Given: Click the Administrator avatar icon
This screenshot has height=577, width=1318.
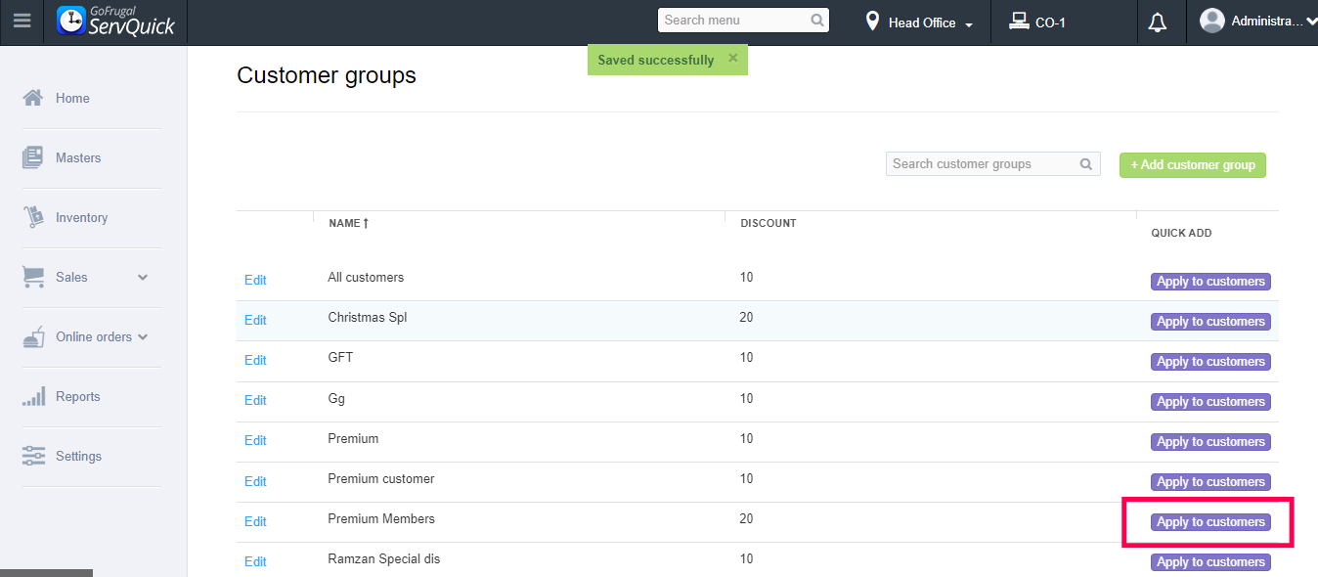Looking at the screenshot, I should pyautogui.click(x=1212, y=21).
